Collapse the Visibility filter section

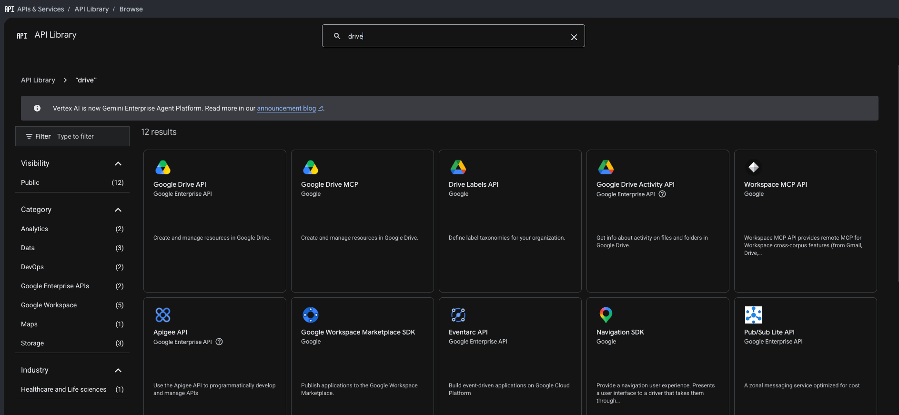pyautogui.click(x=118, y=163)
